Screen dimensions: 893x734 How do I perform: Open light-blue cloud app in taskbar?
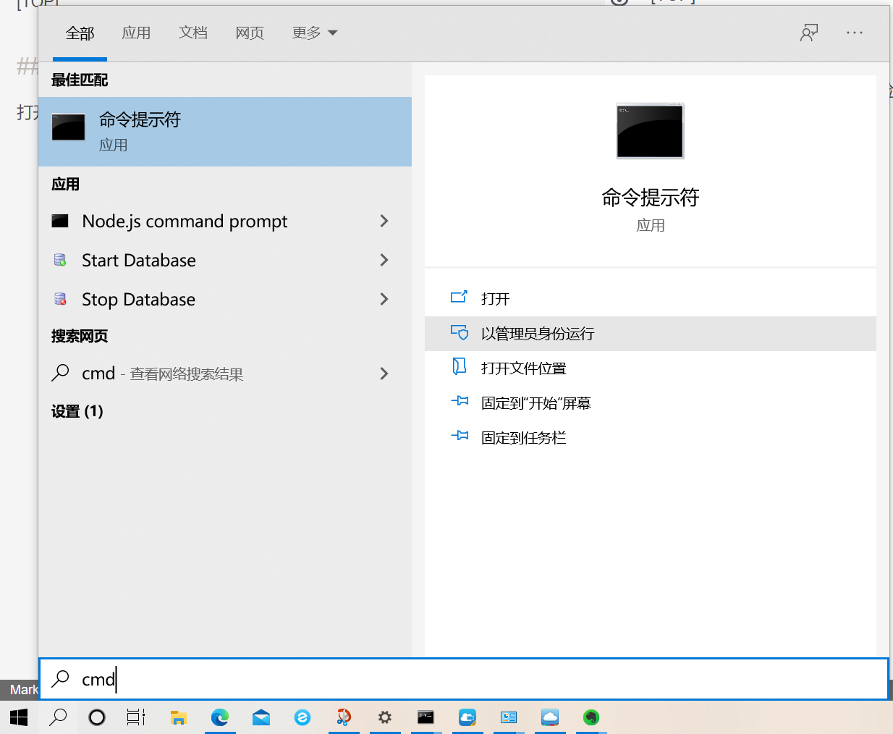point(550,717)
